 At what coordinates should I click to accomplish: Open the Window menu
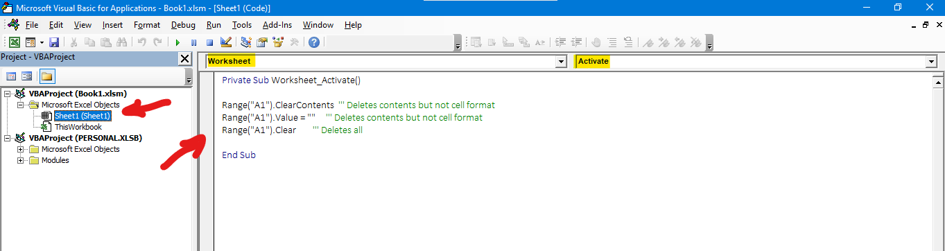[318, 25]
